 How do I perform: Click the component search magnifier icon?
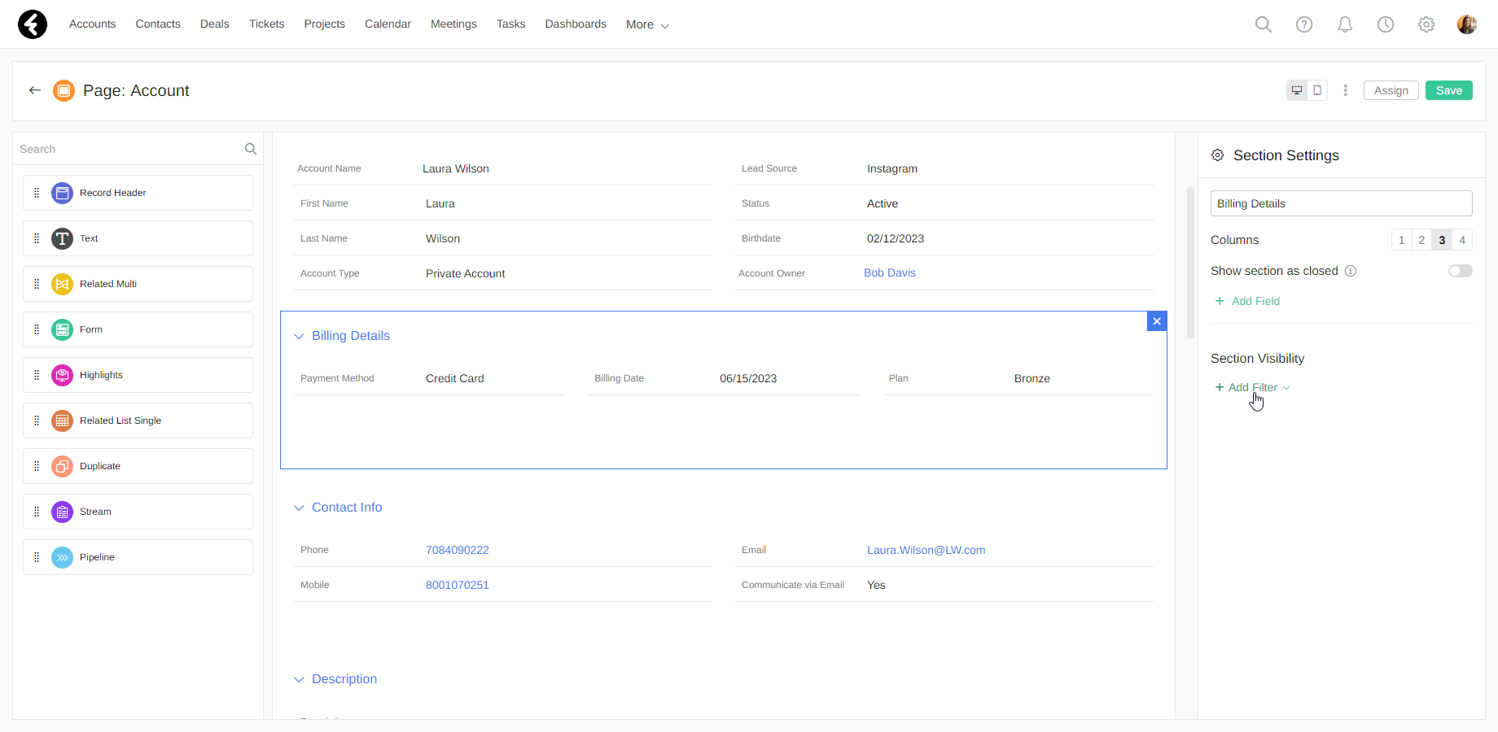pyautogui.click(x=251, y=149)
